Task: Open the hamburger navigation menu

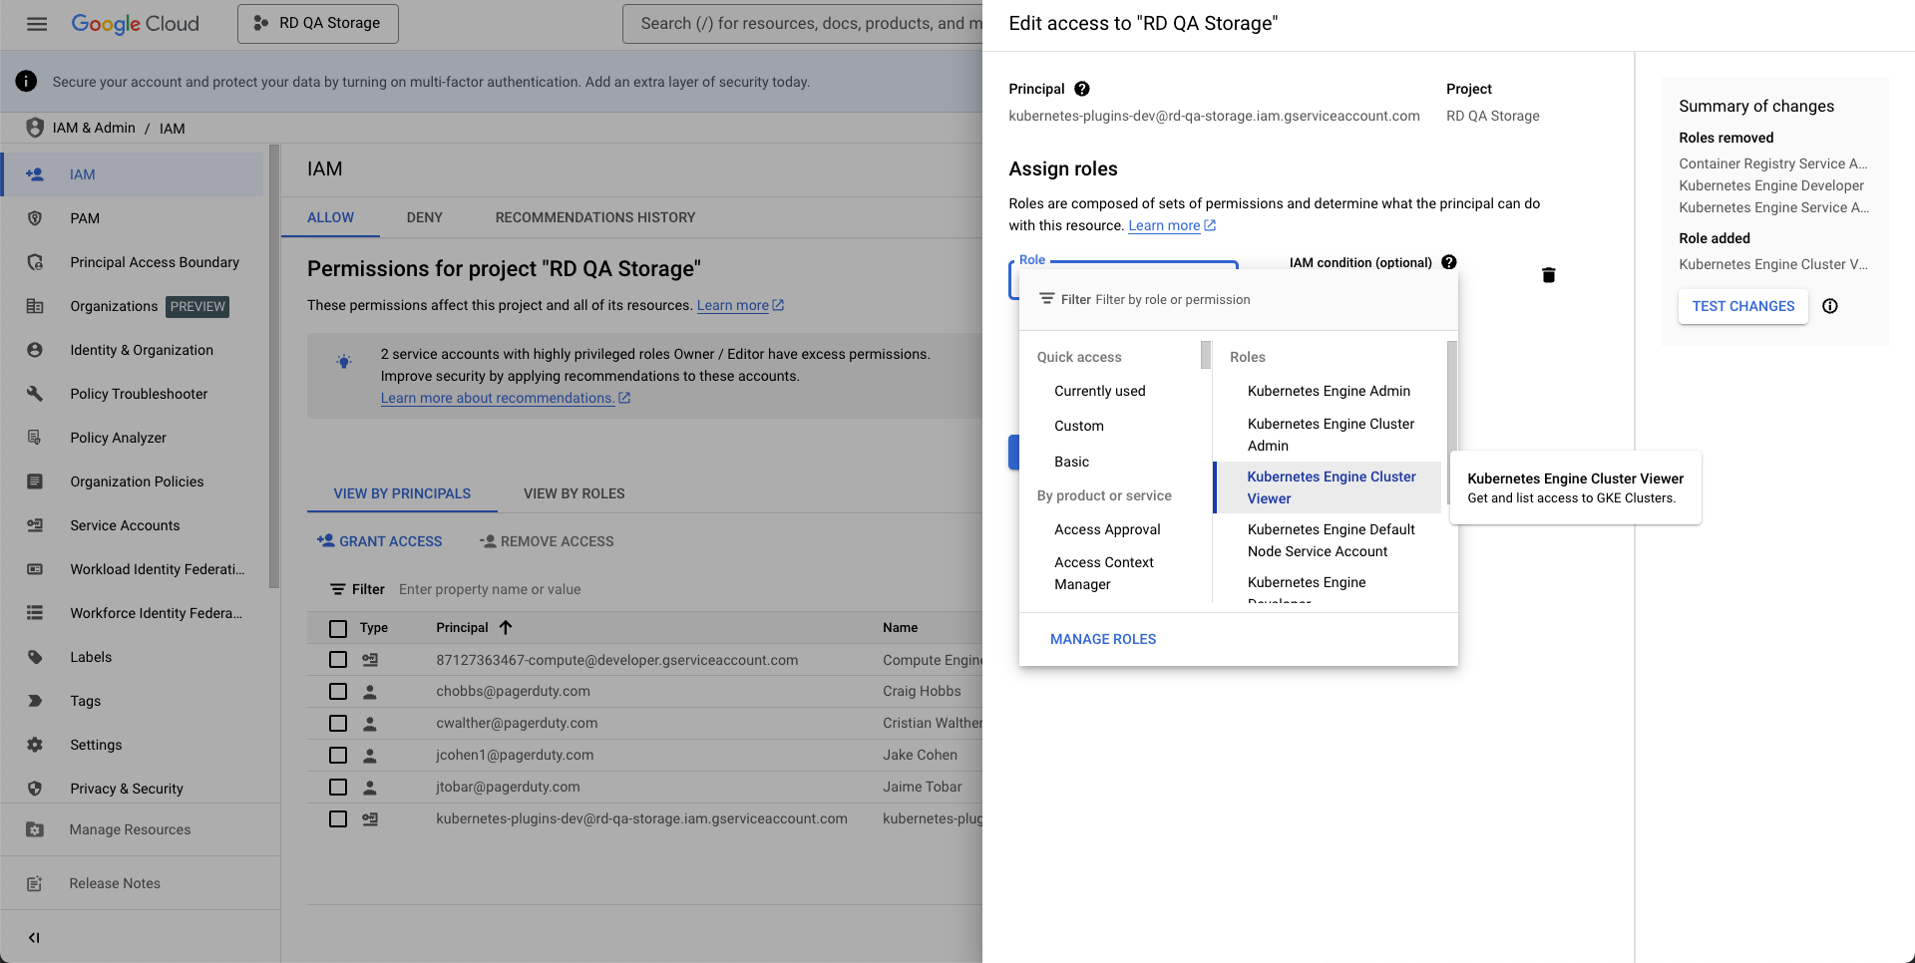Action: (37, 24)
